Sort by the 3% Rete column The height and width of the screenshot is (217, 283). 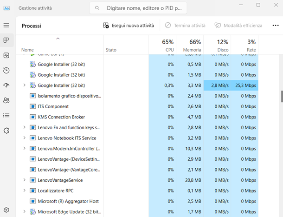[x=245, y=45]
